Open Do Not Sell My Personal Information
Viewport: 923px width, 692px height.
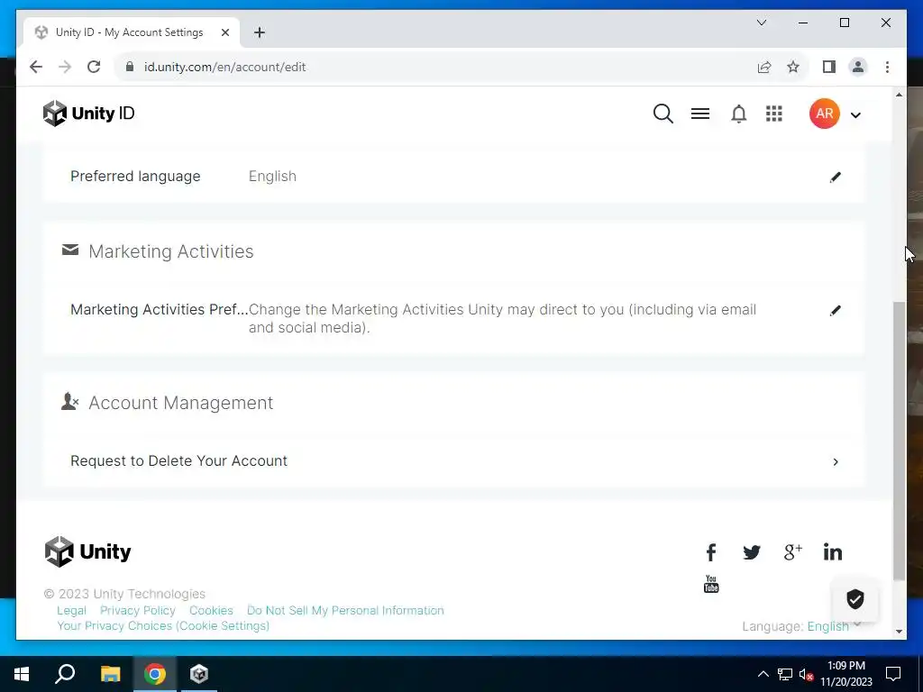tap(345, 610)
